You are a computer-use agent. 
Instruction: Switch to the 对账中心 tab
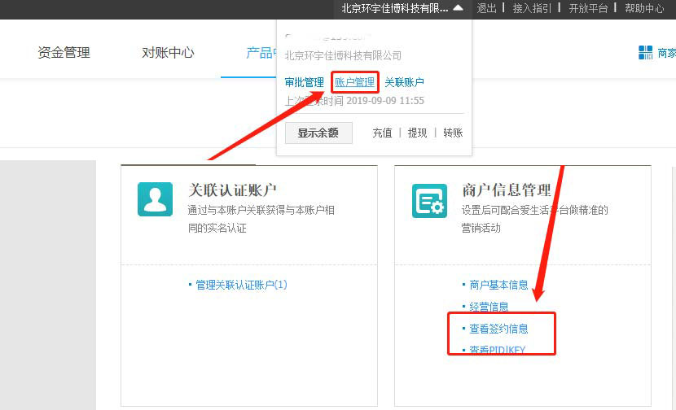(168, 53)
